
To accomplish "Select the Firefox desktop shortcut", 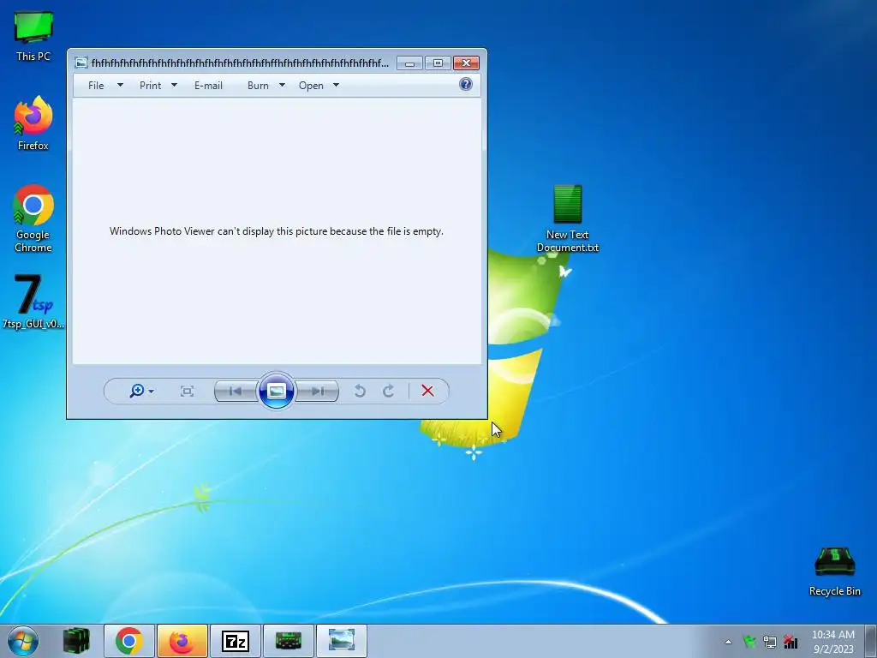I will pos(33,123).
